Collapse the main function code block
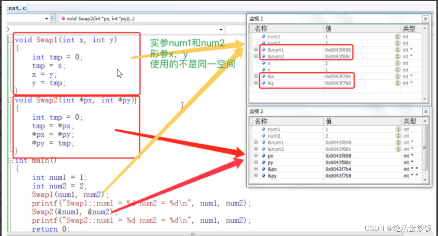 click(10, 160)
